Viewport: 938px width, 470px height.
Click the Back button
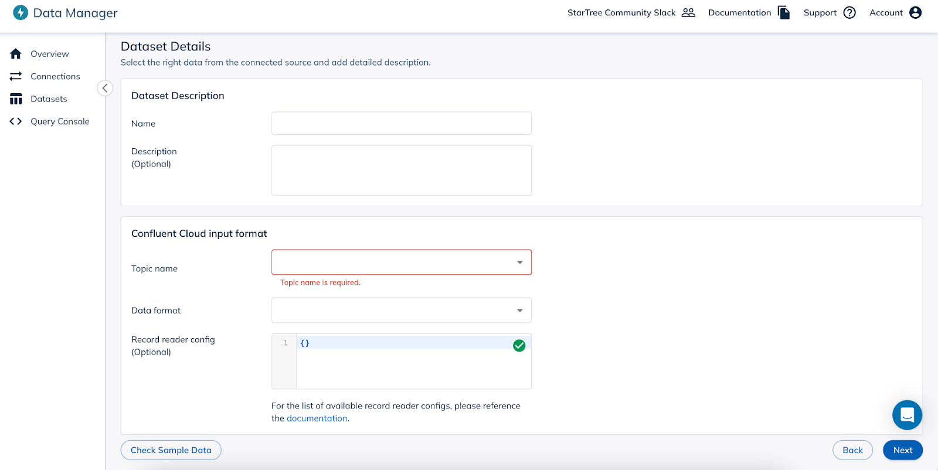(x=852, y=450)
